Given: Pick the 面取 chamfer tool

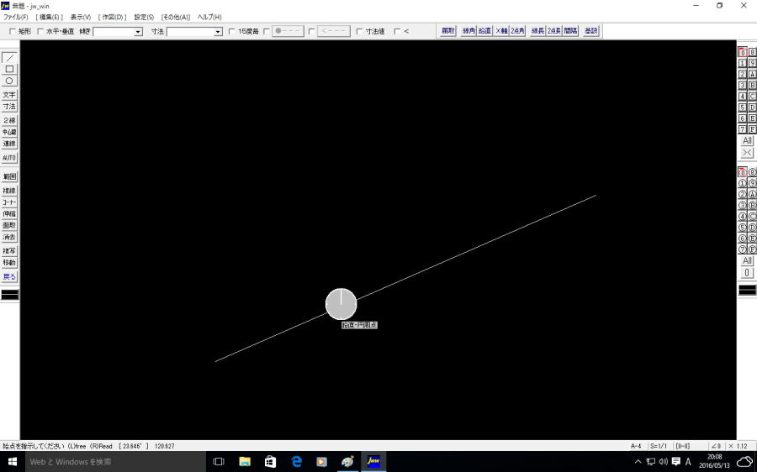Looking at the screenshot, I should click(9, 226).
